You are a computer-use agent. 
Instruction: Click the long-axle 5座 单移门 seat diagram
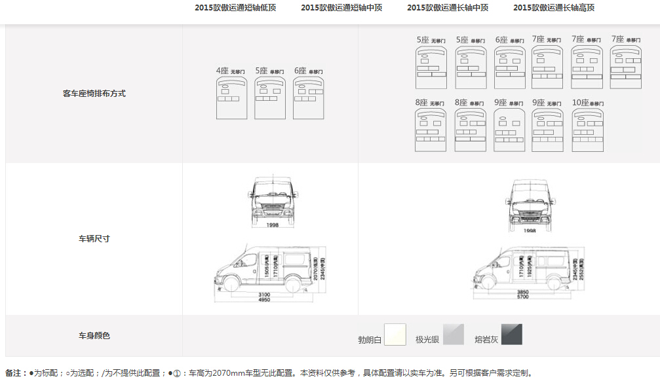(x=471, y=67)
